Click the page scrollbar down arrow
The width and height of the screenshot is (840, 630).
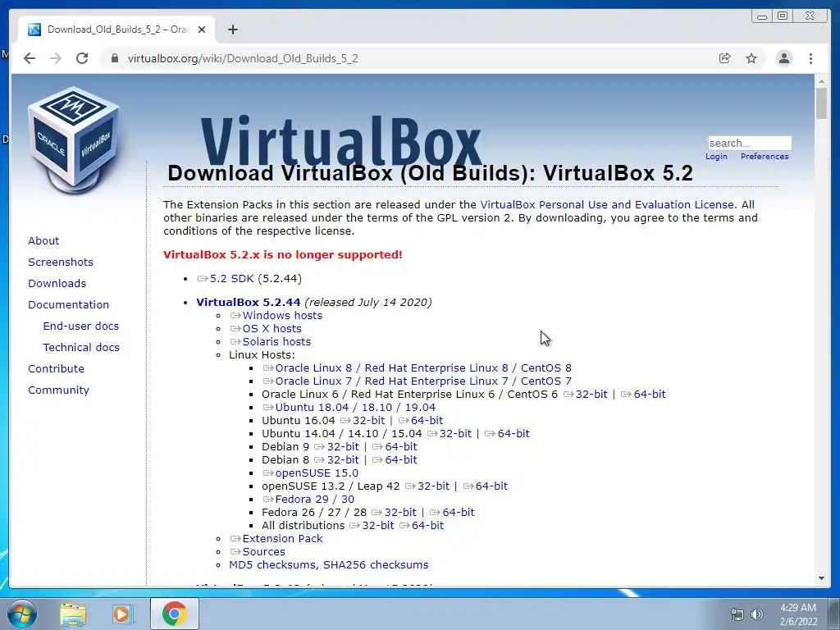[821, 578]
